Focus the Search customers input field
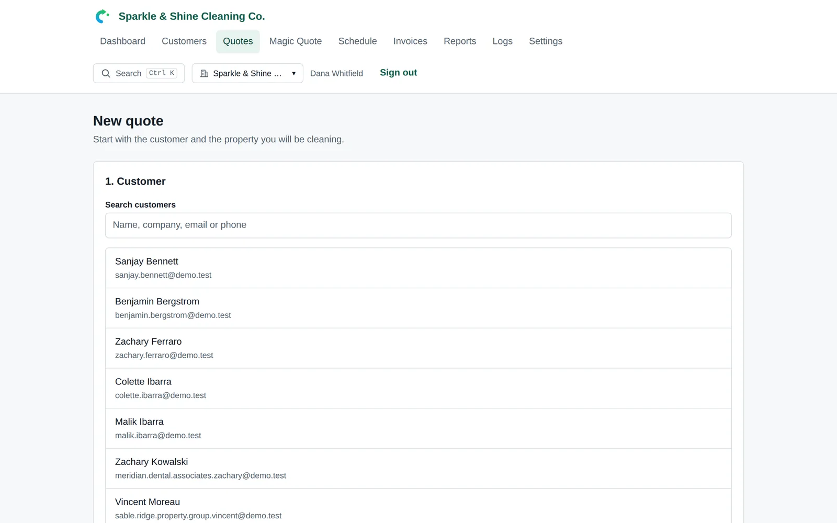This screenshot has width=837, height=523. click(x=418, y=225)
